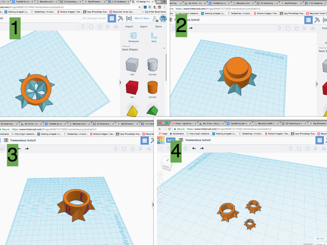This screenshot has width=327, height=245.
Task: Pick the yellow Pyramid shape in screenshot 1
Action: [x=132, y=111]
